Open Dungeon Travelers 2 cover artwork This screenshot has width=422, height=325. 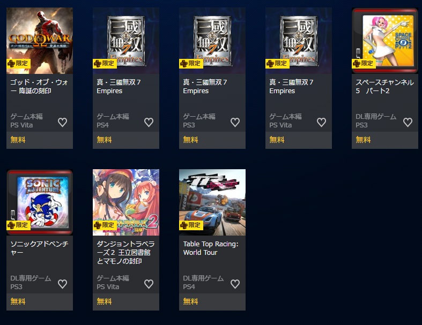click(126, 202)
